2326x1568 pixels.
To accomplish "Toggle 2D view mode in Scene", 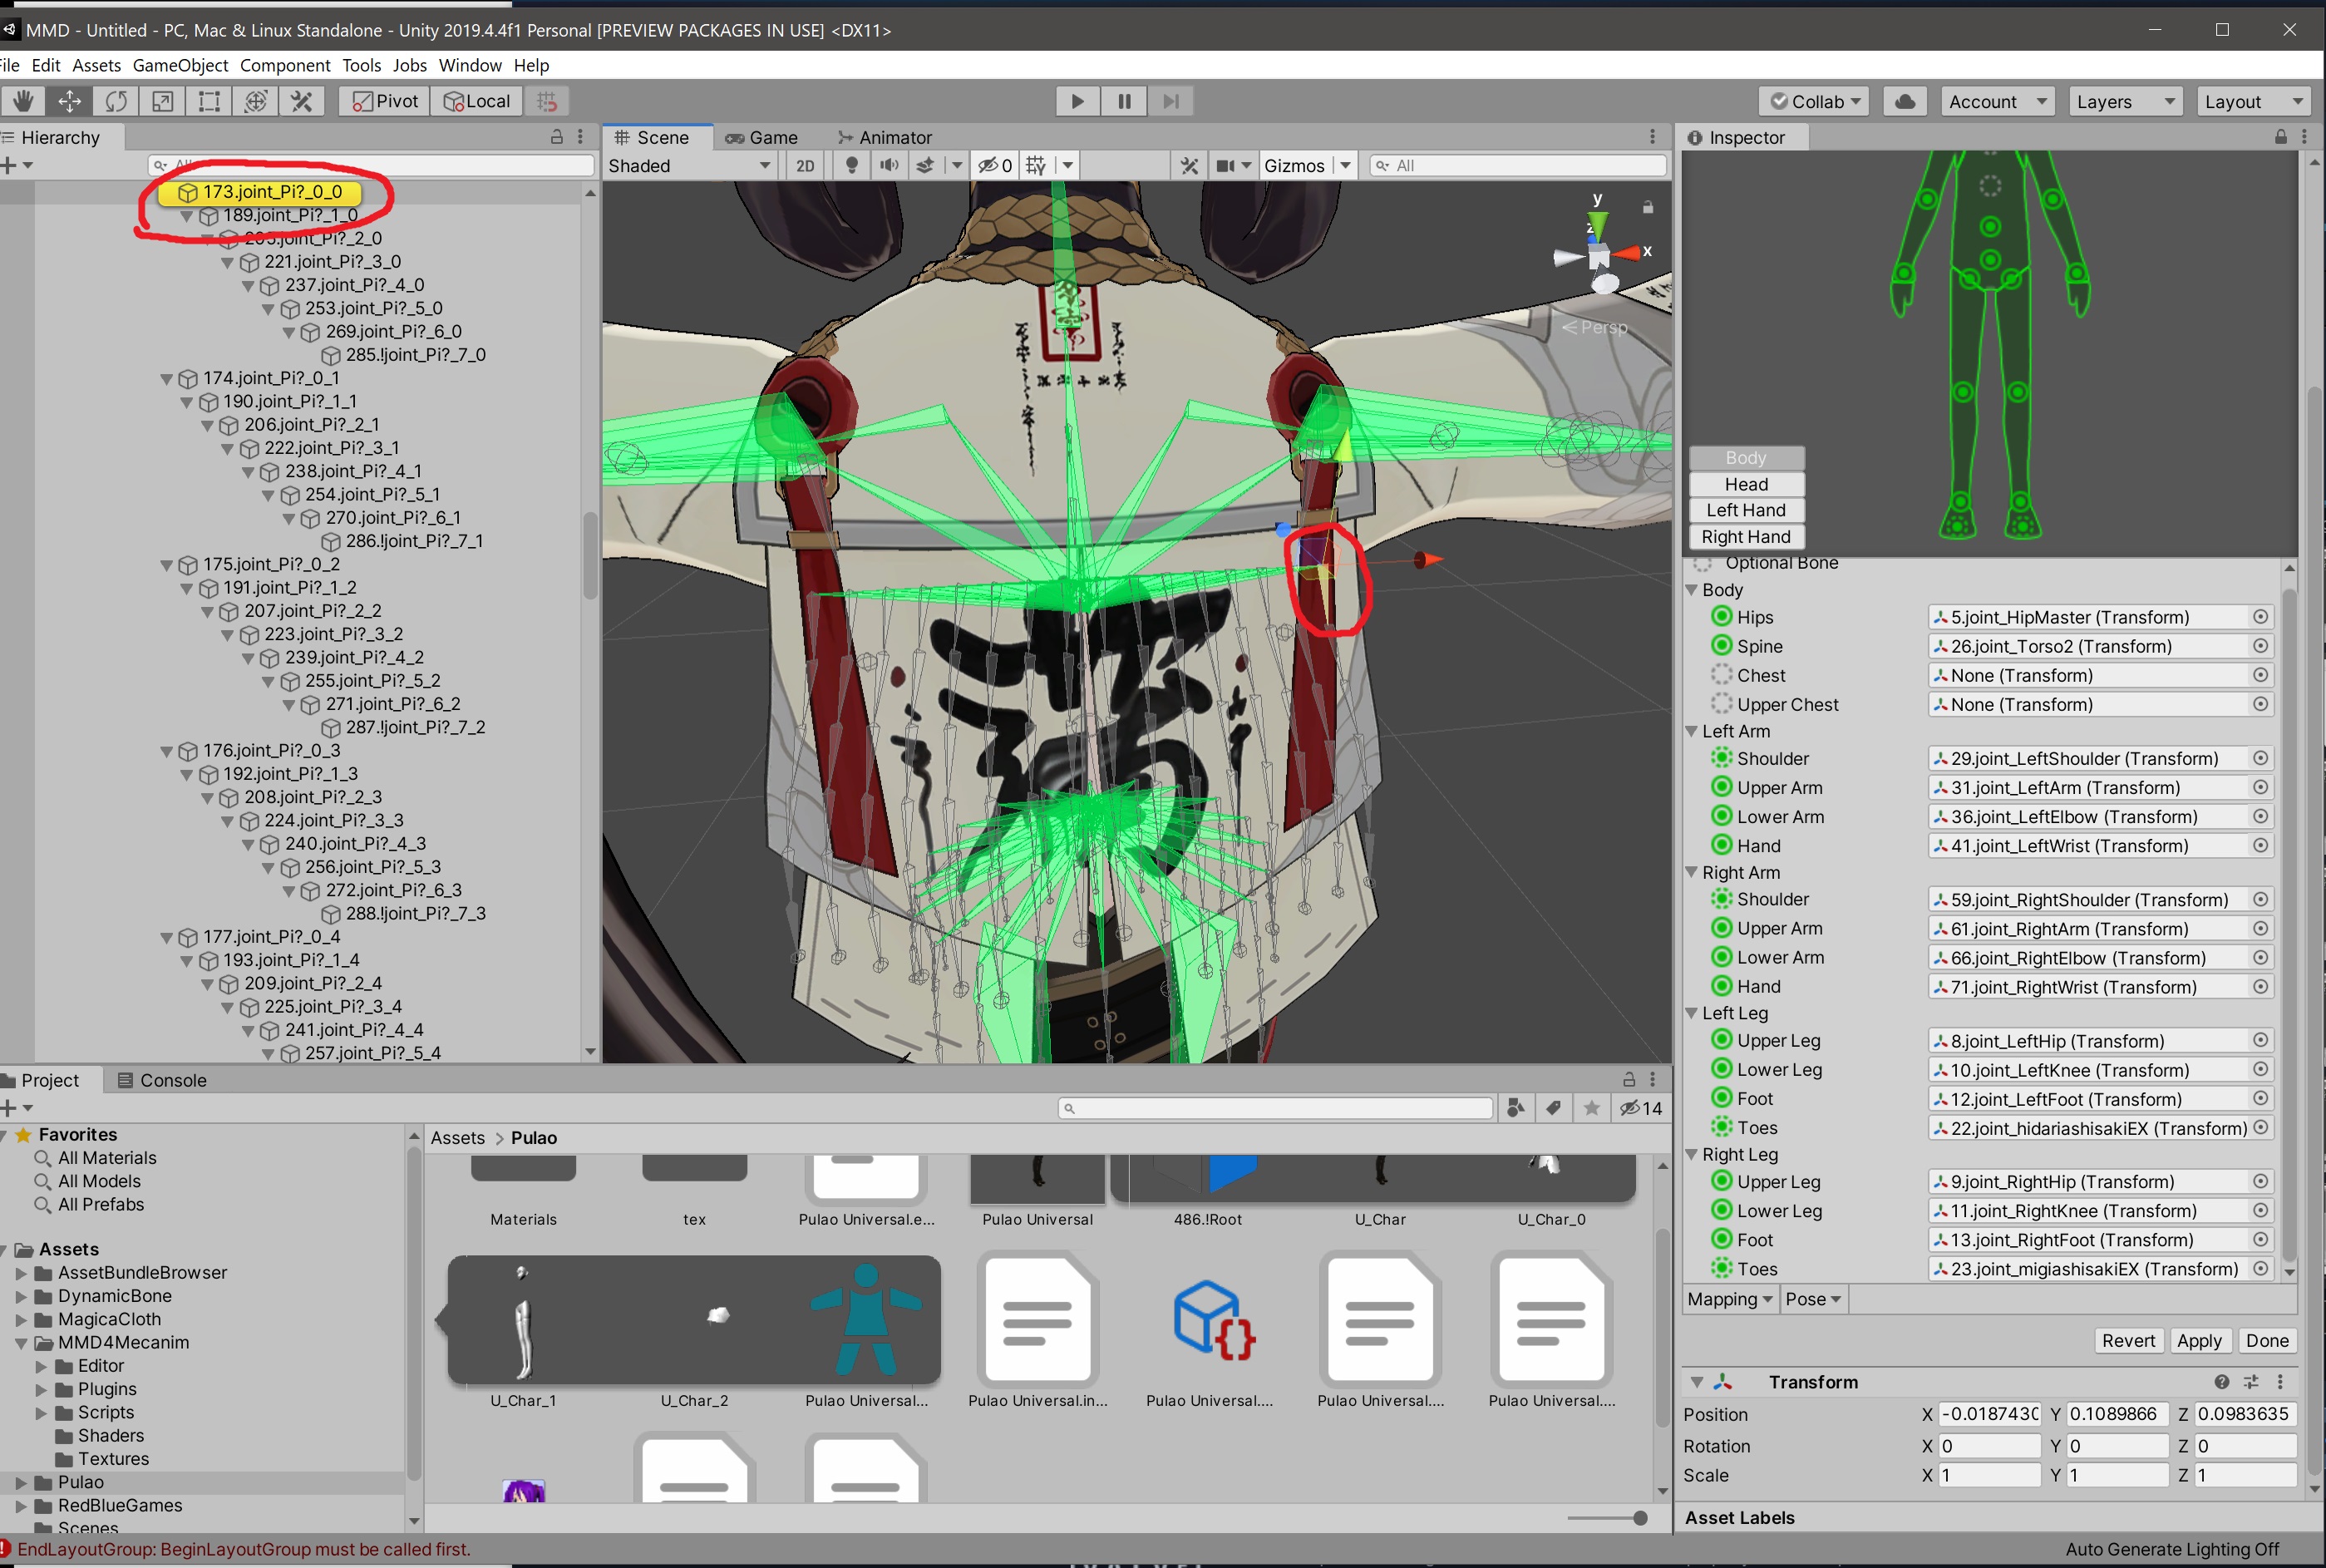I will pos(805,165).
